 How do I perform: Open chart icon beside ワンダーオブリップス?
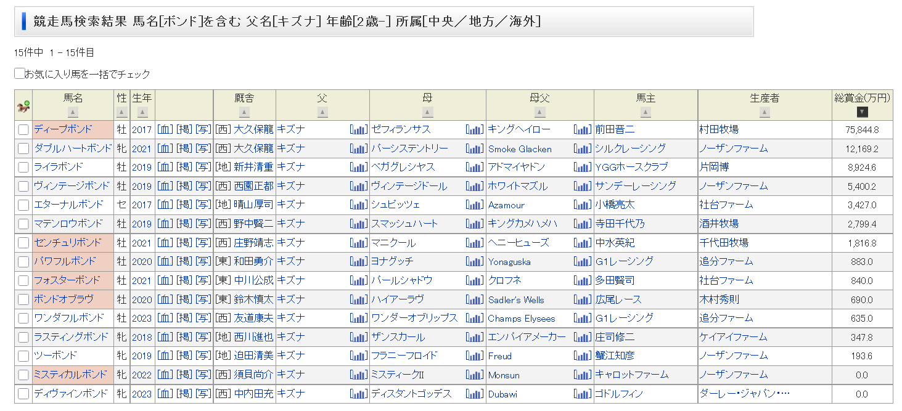pyautogui.click(x=474, y=318)
